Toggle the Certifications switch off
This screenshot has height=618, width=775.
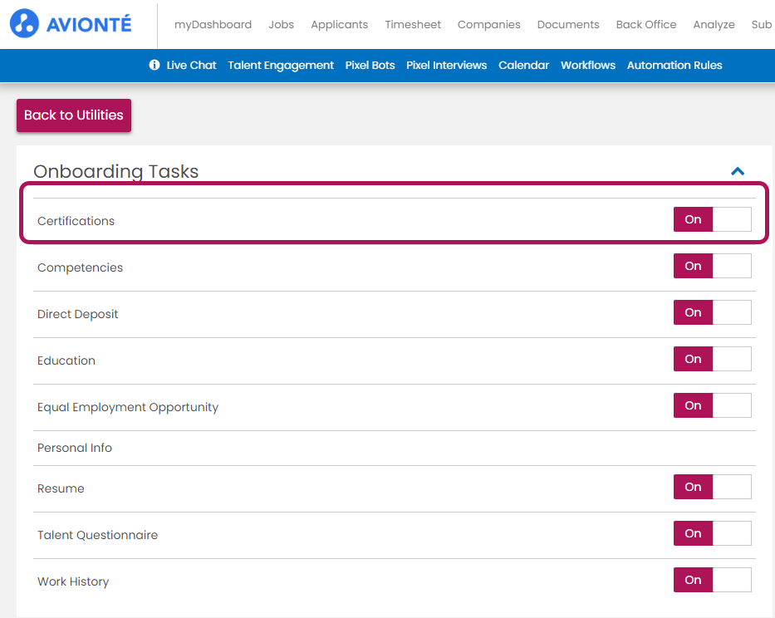712,219
